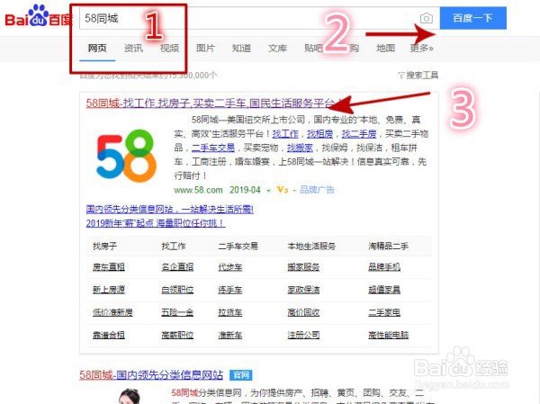
Task: Click 二手车交易 column header in table
Action: point(238,247)
